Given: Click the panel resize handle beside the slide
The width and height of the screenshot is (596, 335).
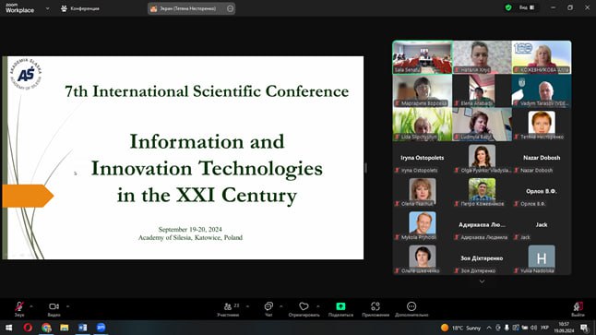Looking at the screenshot, I should pyautogui.click(x=365, y=168).
